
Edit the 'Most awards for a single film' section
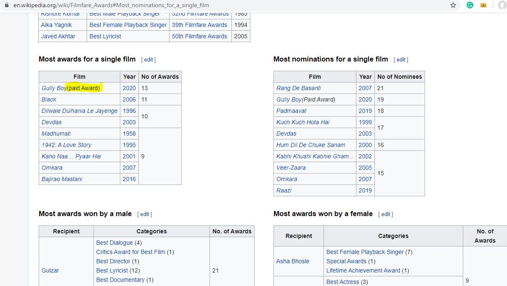tap(149, 60)
